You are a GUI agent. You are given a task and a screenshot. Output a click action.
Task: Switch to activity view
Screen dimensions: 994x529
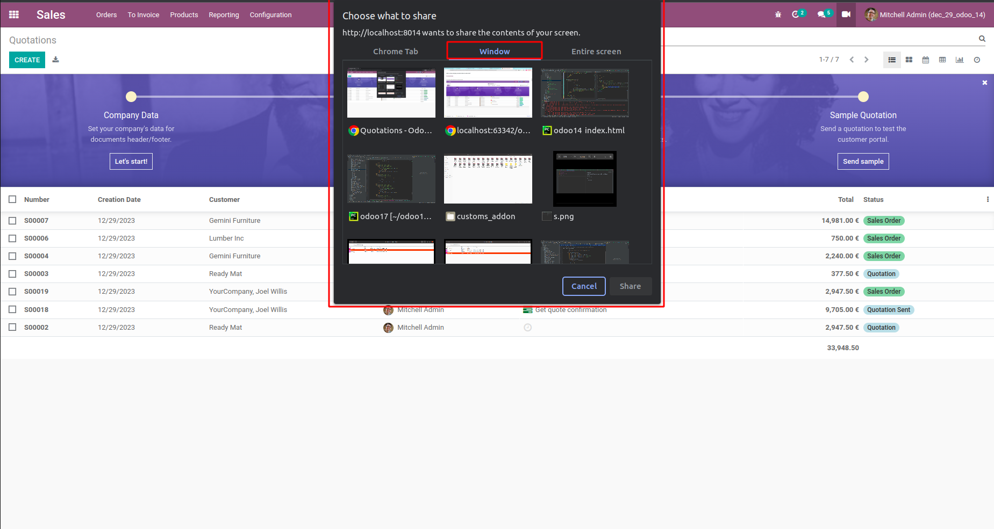tap(977, 60)
